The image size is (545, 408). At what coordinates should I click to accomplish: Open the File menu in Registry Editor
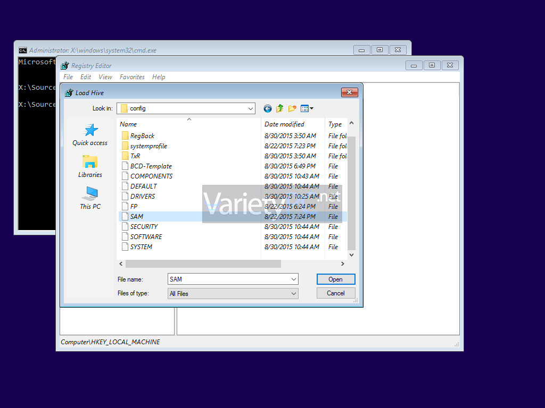[68, 76]
